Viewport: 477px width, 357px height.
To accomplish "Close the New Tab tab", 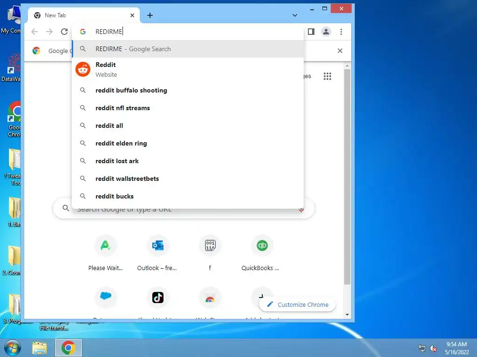I will (x=132, y=15).
